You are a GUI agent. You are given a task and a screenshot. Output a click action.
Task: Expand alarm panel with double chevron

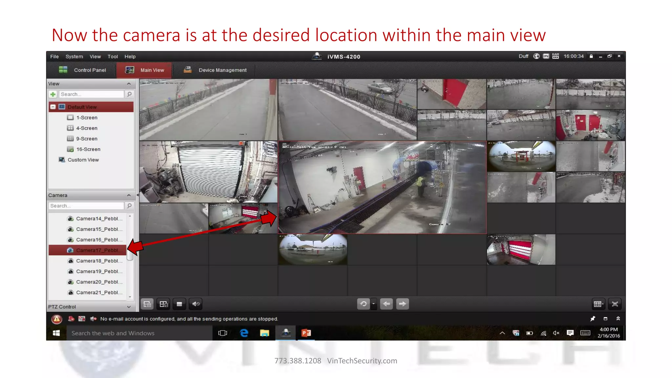click(x=618, y=319)
